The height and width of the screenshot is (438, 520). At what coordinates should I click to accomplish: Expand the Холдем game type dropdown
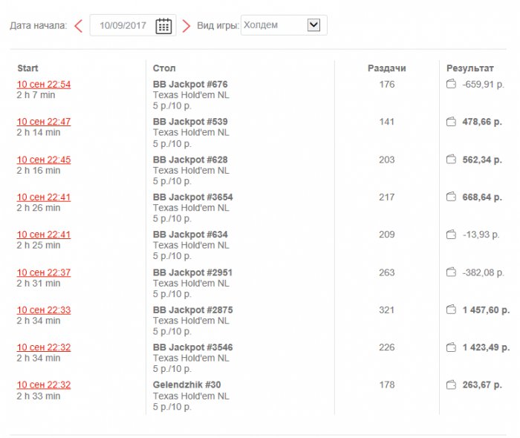pyautogui.click(x=313, y=25)
